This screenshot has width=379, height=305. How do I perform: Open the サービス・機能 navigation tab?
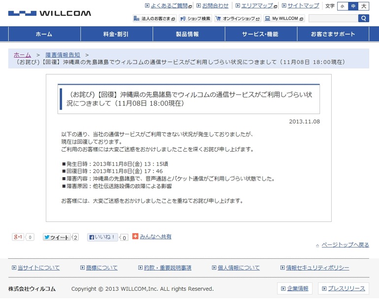(x=261, y=34)
